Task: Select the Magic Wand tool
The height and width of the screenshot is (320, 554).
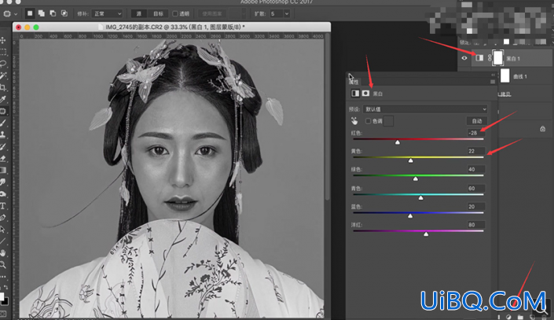Action: coord(3,75)
